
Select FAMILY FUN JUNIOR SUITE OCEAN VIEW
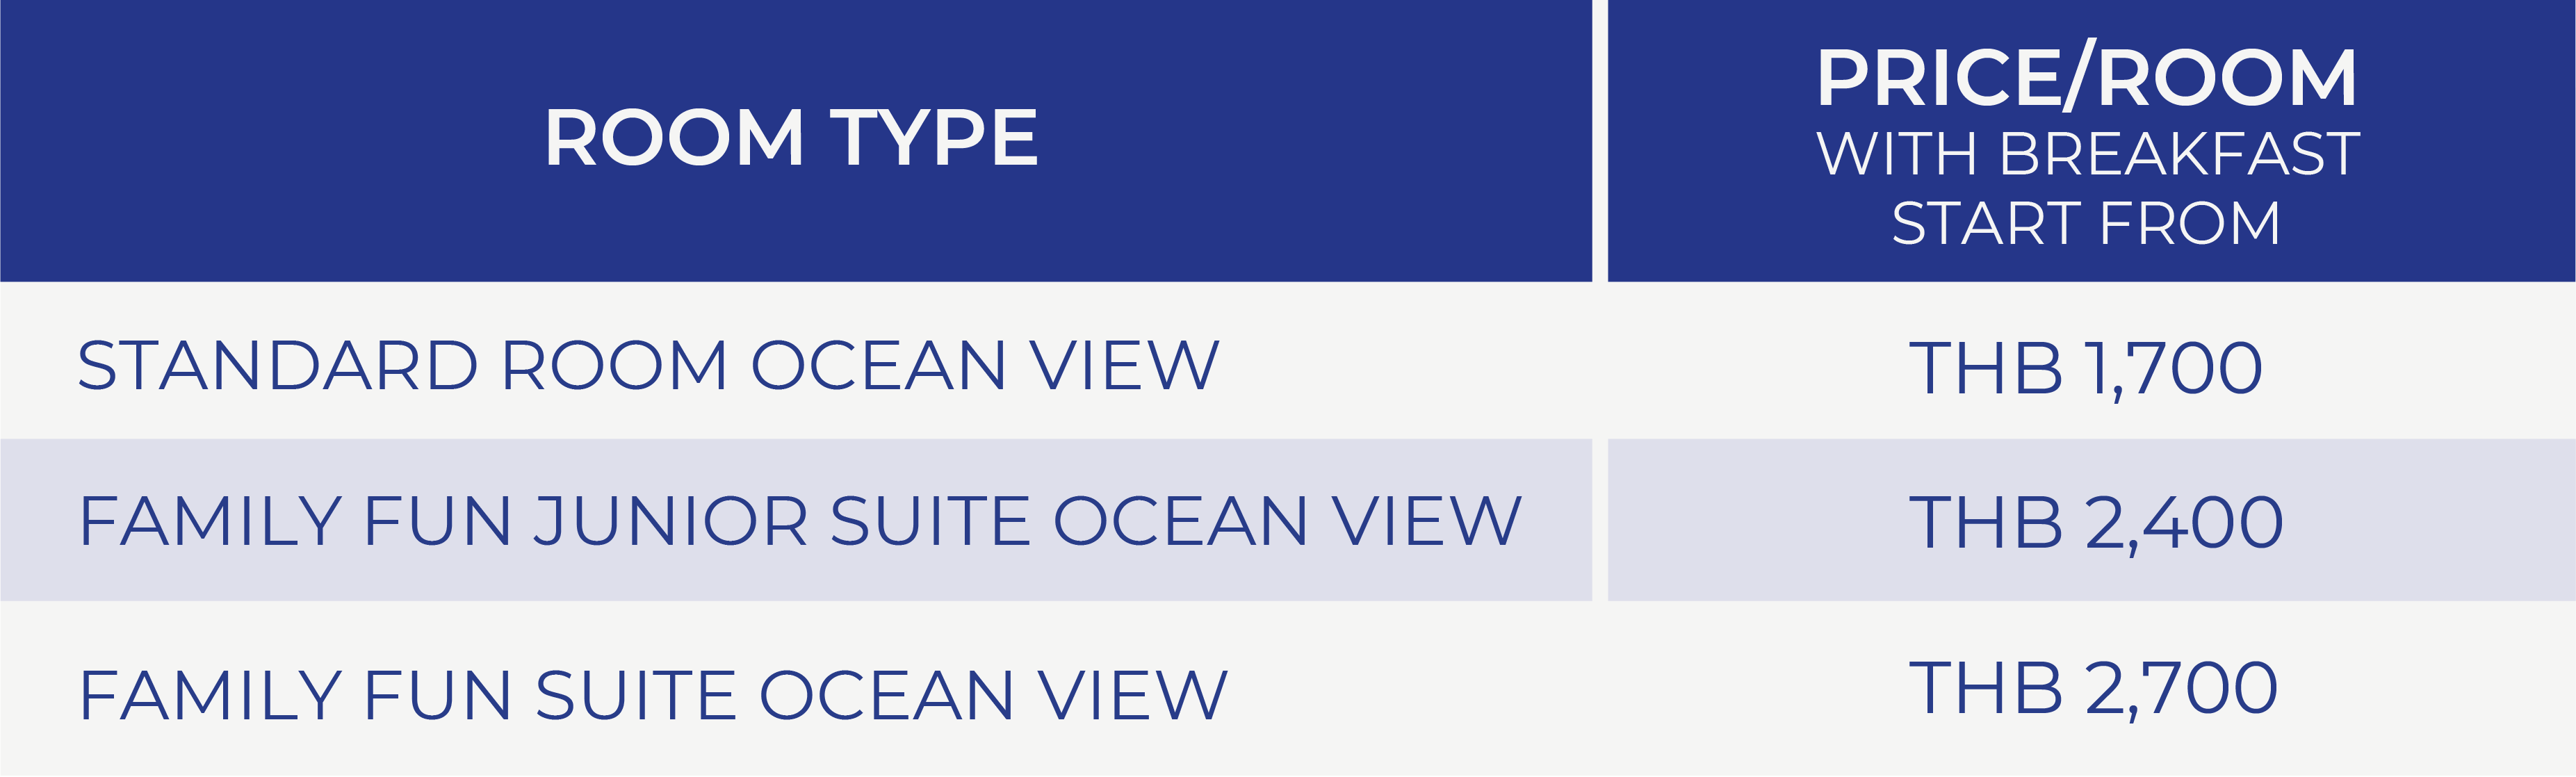(800, 521)
